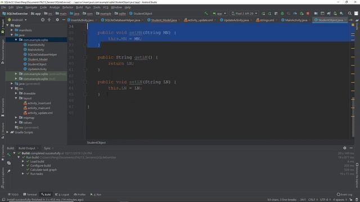This screenshot has width=360, height=202.
Task: Click the Make Project hammer icon
Action: (206, 13)
